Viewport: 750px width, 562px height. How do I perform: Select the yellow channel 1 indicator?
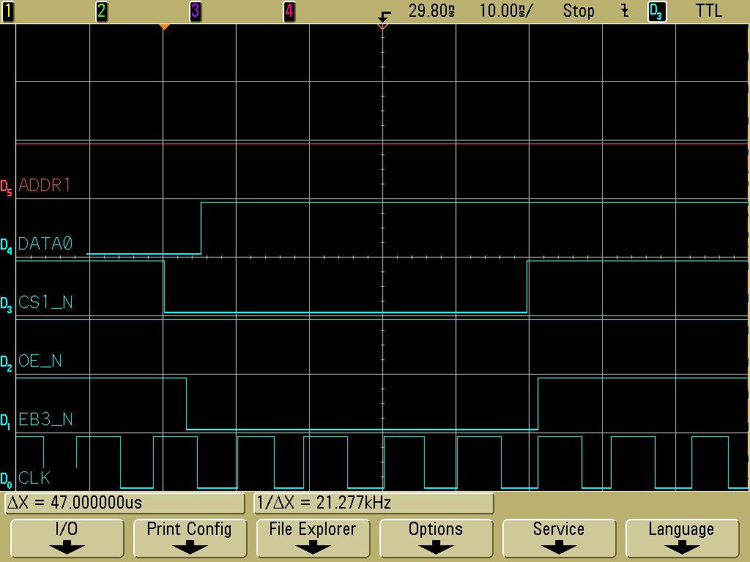(8, 11)
